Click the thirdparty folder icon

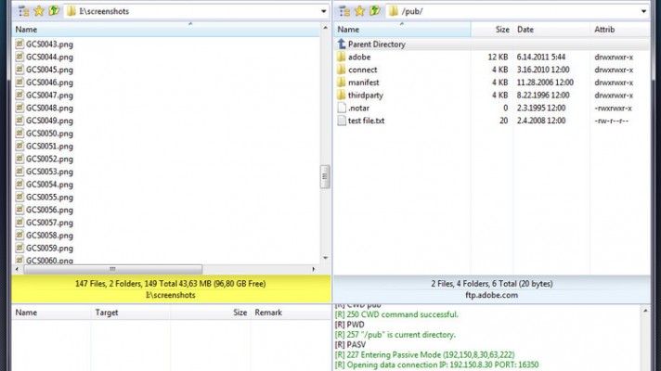click(x=342, y=95)
